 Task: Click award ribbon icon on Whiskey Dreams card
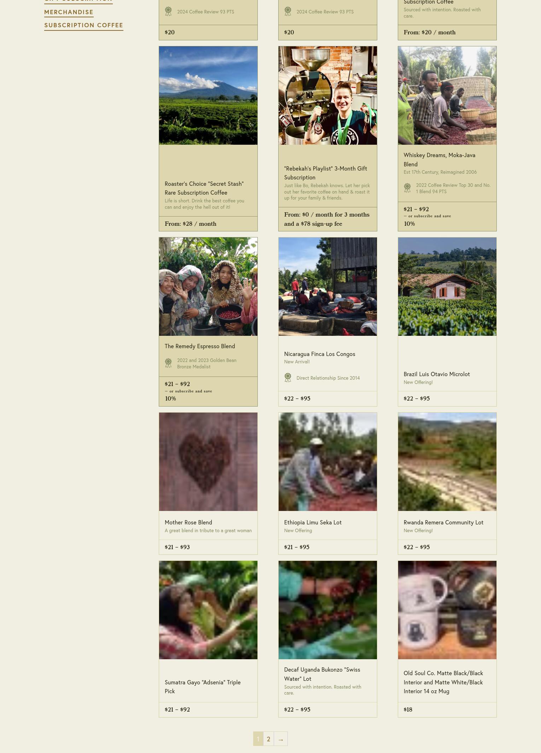click(407, 188)
